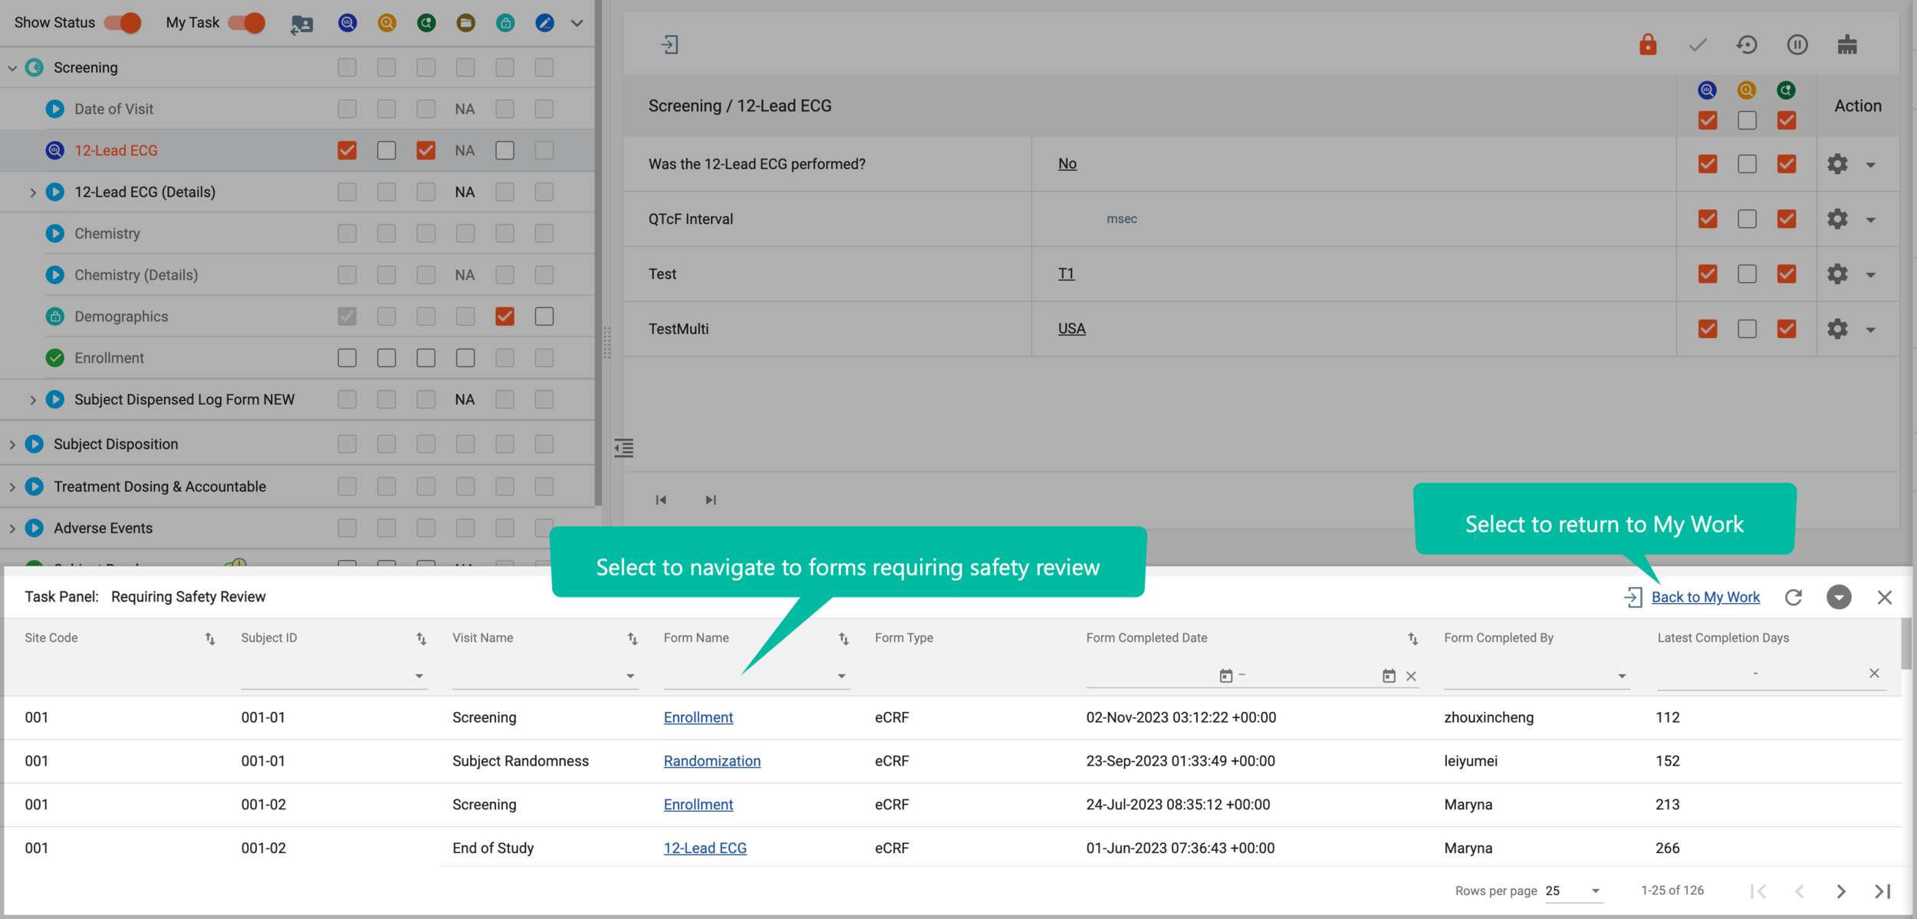The width and height of the screenshot is (1917, 919).
Task: Toggle the side panel collapse icon
Action: (x=623, y=448)
